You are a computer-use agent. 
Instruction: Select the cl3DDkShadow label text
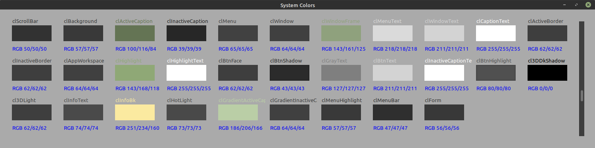click(x=547, y=61)
